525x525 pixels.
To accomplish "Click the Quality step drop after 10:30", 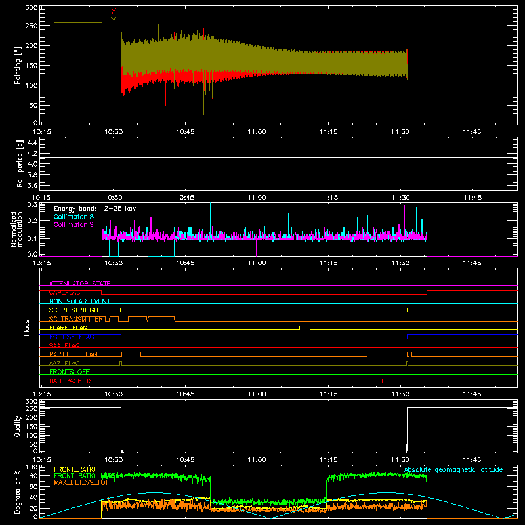I will coord(121,429).
